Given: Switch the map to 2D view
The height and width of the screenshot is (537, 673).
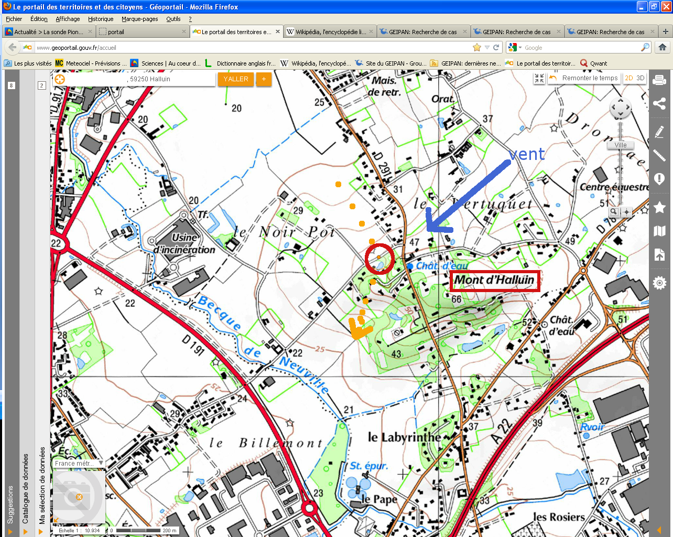Looking at the screenshot, I should (x=629, y=78).
